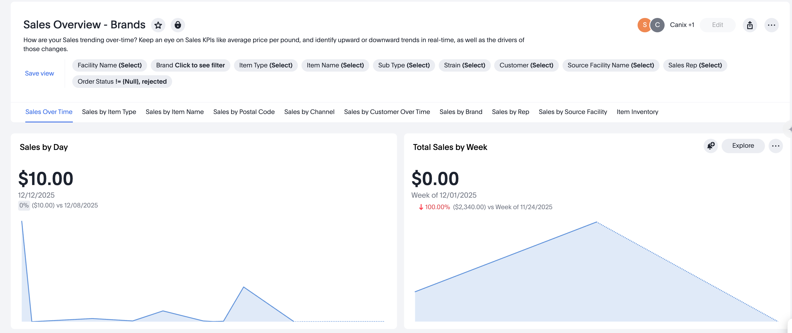Screen dimensions: 792x333
Task: Open the Order Status filter chip
Action: click(x=122, y=82)
